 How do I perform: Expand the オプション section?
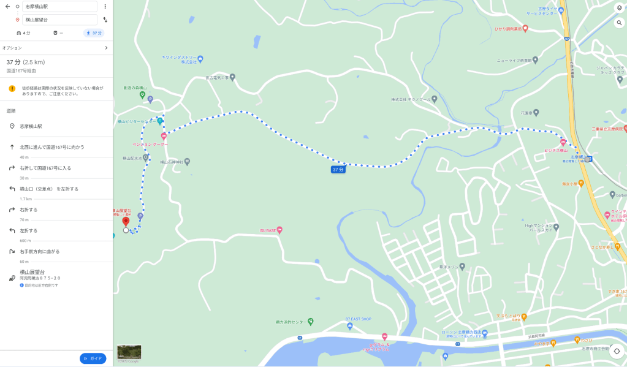coord(56,48)
